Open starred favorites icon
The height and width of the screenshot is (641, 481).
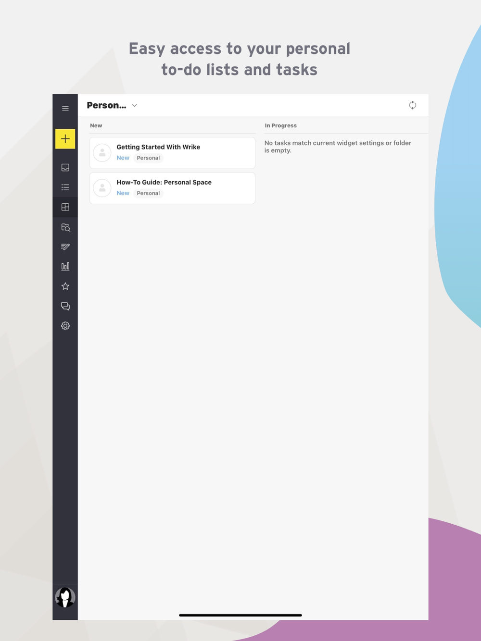coord(65,286)
